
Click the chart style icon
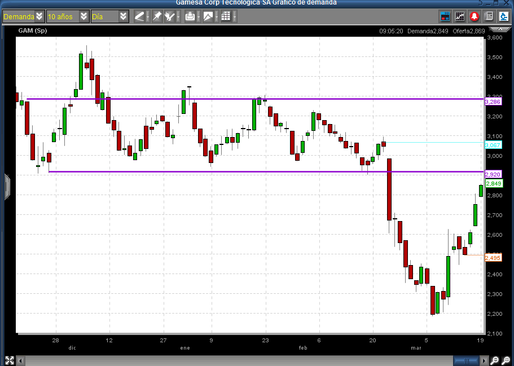tap(208, 16)
